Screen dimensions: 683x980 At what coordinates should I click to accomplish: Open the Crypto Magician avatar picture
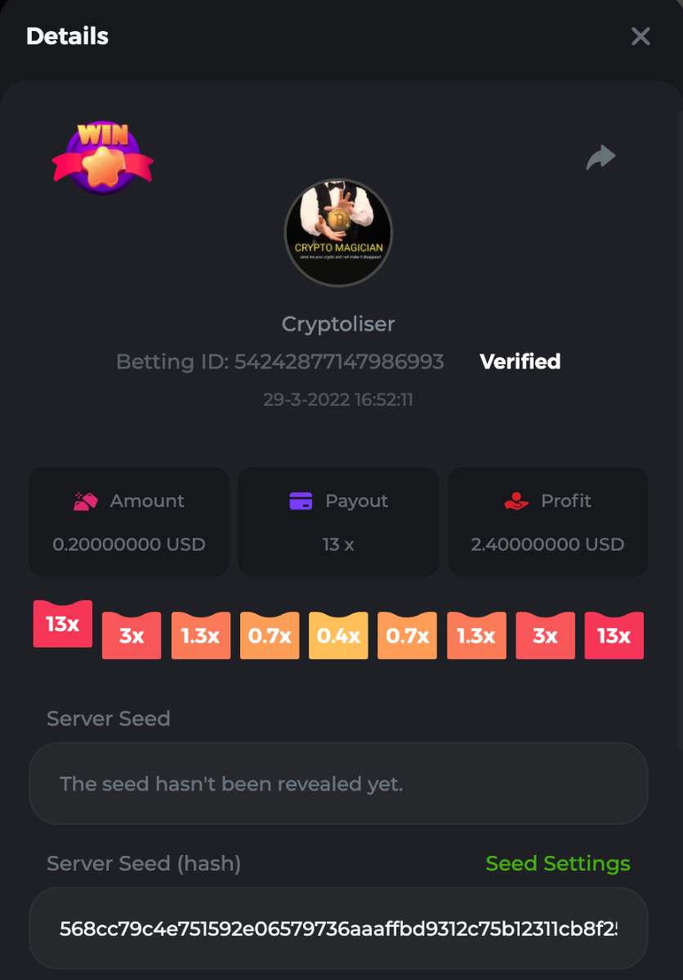tap(338, 233)
